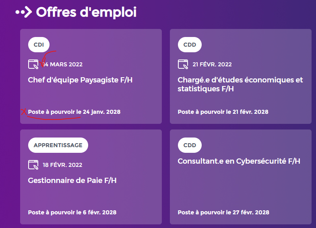This screenshot has height=228, width=316.
Task: Click 'Poste à pourvoir le 21 févr. 2028'
Action: point(223,112)
